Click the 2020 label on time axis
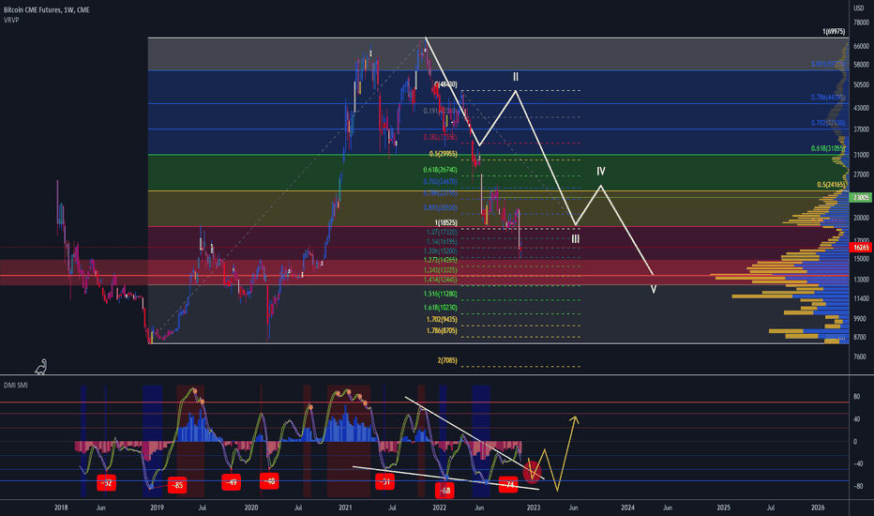874x516 pixels. coord(250,508)
